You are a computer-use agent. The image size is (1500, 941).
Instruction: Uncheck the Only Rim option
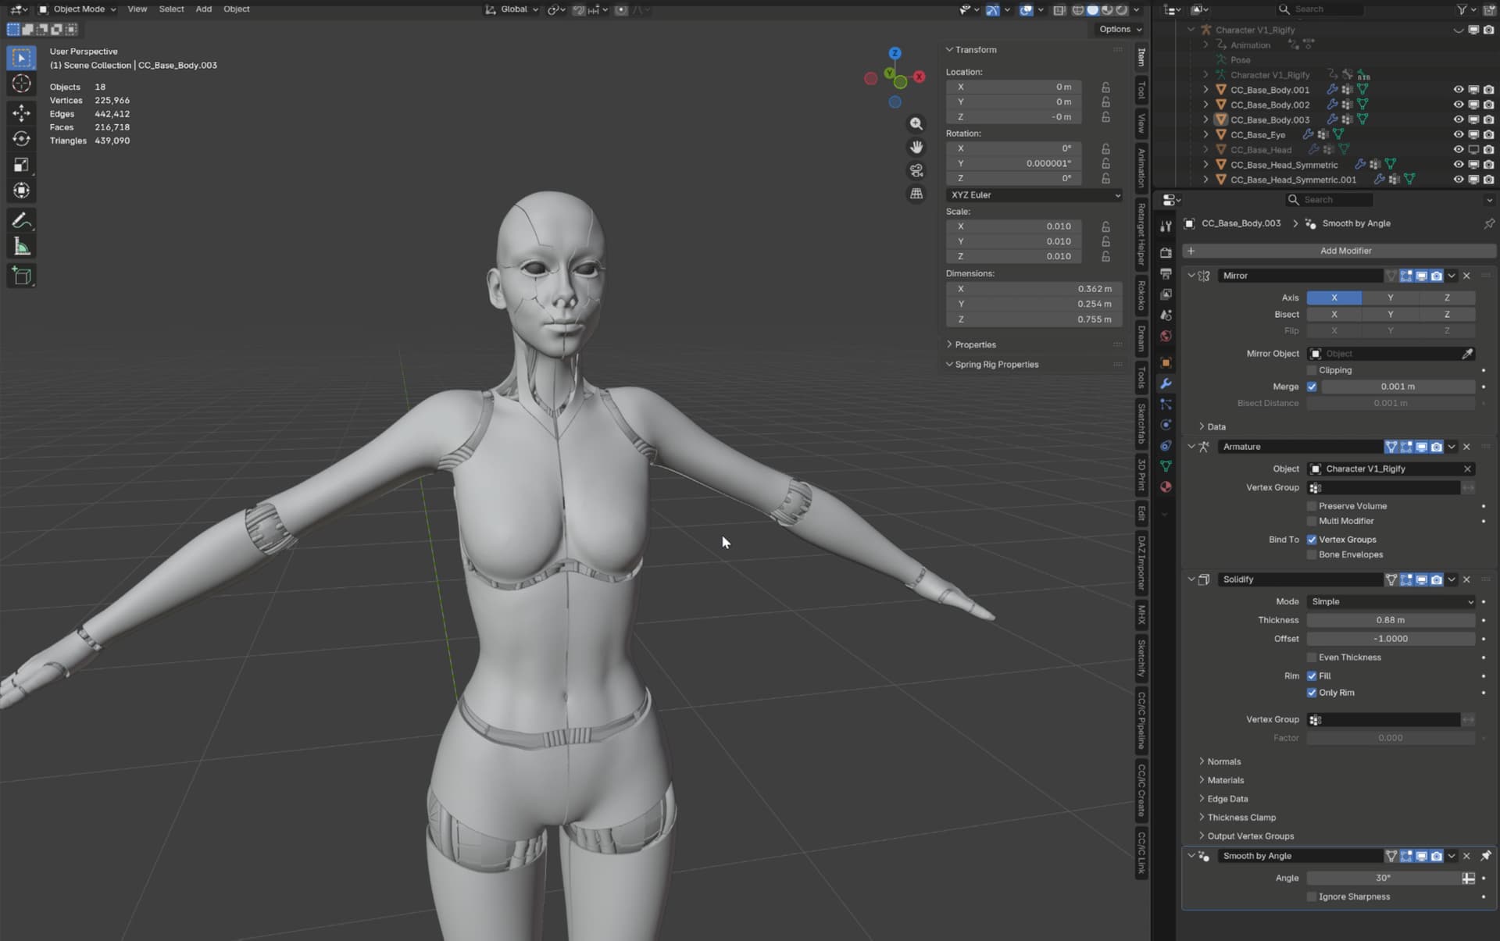(1312, 693)
